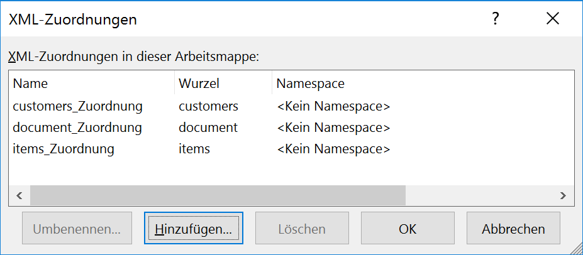This screenshot has height=255, width=583.
Task: Select the document_Zuordnung mapping
Action: point(77,127)
